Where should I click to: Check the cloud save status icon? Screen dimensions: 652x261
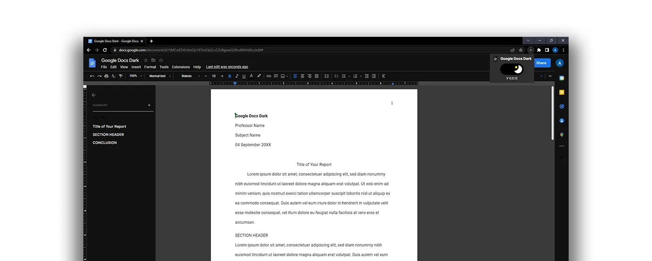(161, 60)
